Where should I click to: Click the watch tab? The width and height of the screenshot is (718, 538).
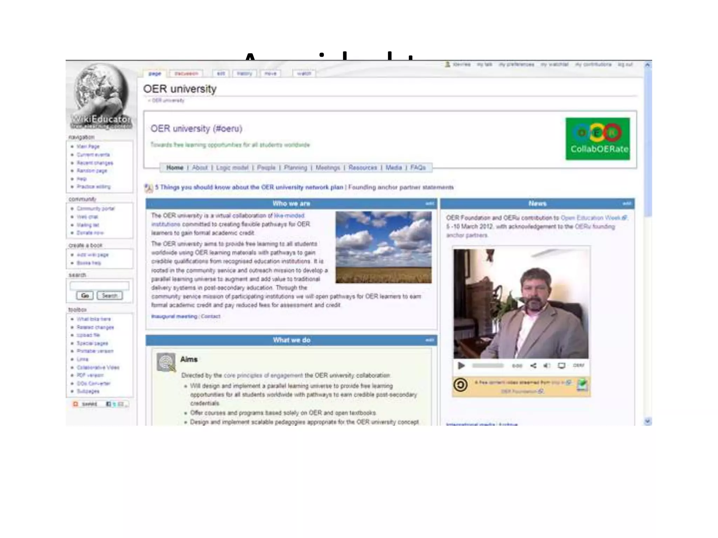point(304,74)
